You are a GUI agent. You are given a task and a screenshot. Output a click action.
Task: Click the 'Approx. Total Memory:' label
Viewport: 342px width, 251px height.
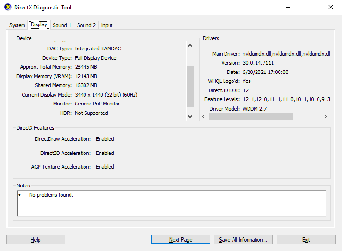click(46, 67)
